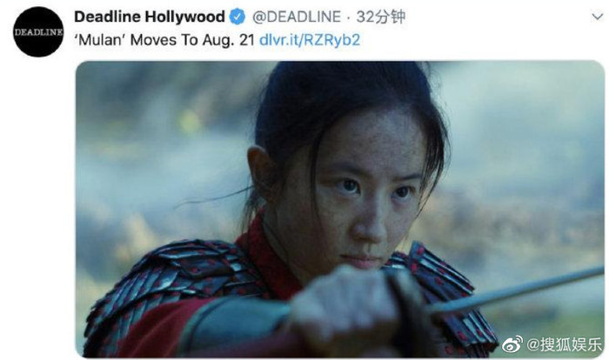Click the @搜狐娱乐 watermark text
This screenshot has height=360, width=609.
click(564, 344)
